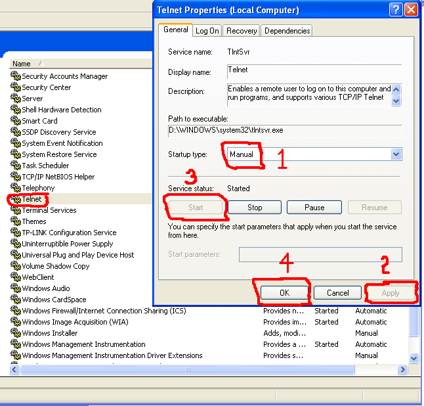Click the SSDP Discovery Service icon
The height and width of the screenshot is (406, 424).
16,131
